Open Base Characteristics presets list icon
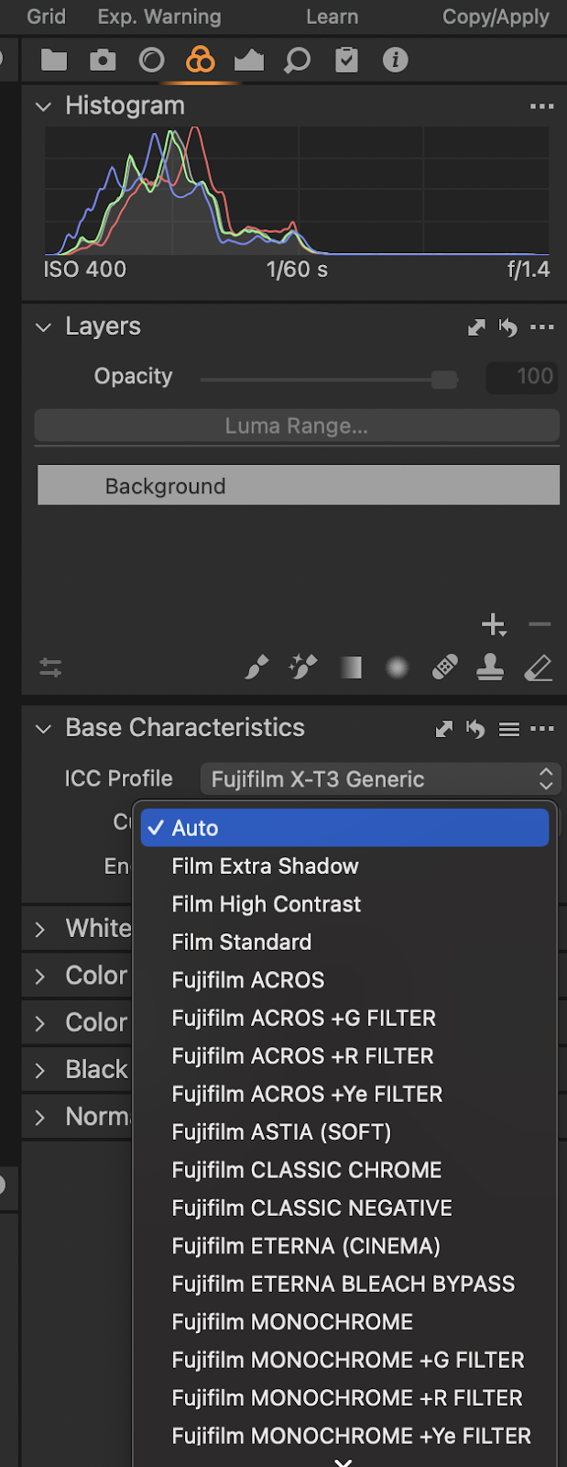 [509, 729]
